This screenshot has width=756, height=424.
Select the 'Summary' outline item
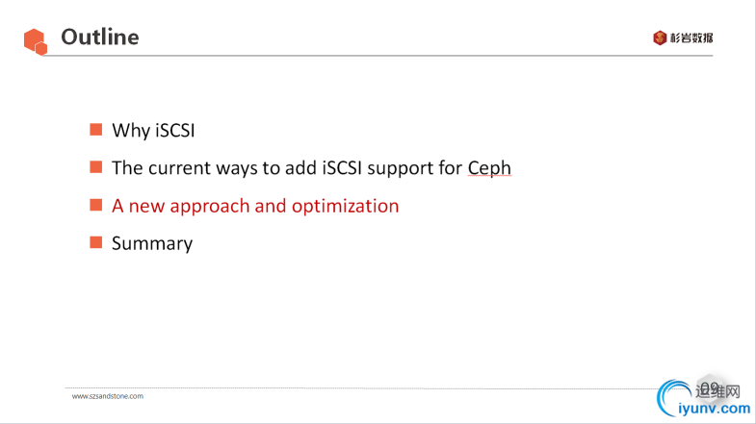152,243
